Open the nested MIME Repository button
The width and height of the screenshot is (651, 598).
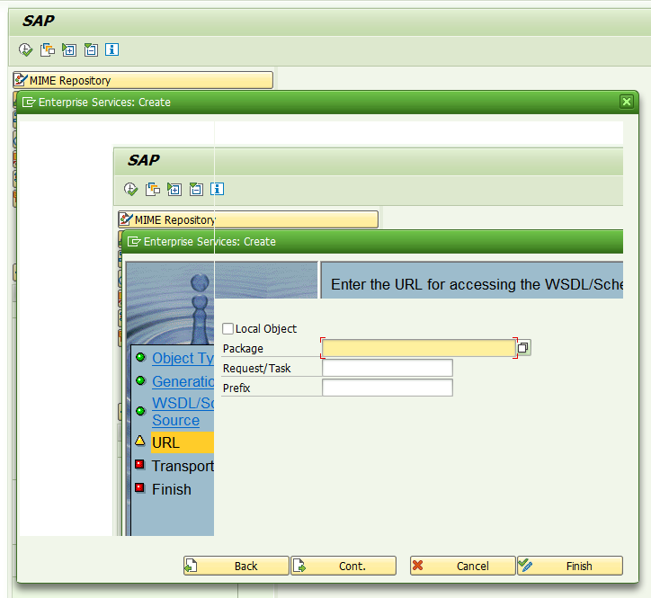248,219
